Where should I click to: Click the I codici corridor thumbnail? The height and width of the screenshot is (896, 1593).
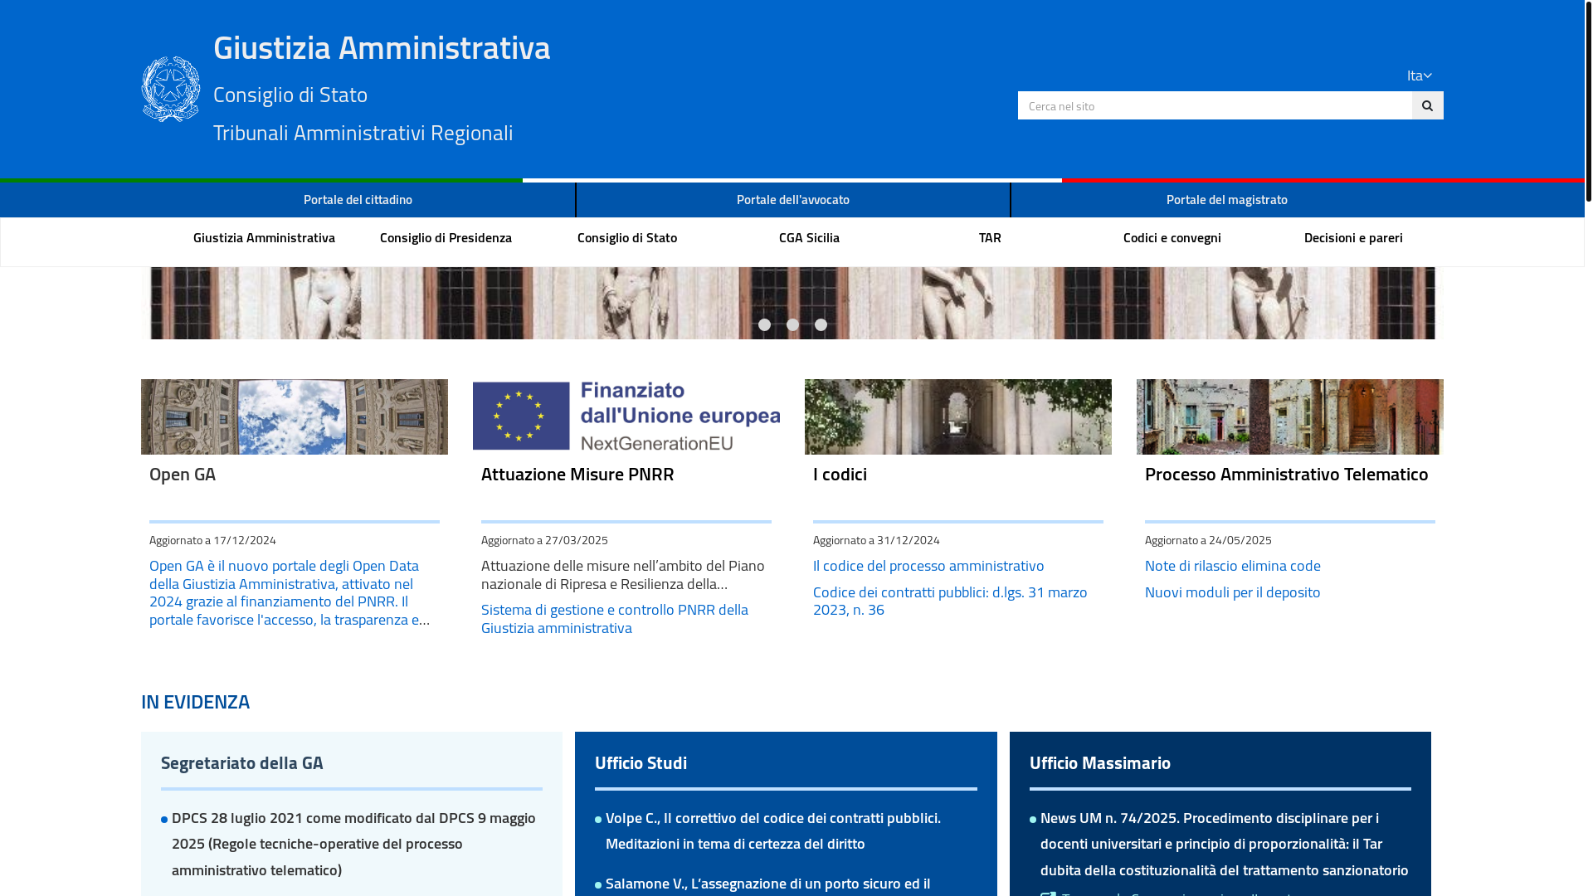click(x=958, y=416)
